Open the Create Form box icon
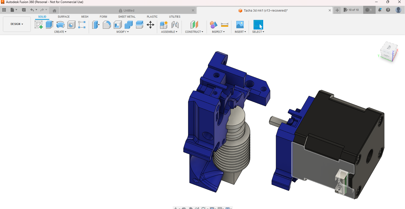405x209 pixels. click(82, 25)
